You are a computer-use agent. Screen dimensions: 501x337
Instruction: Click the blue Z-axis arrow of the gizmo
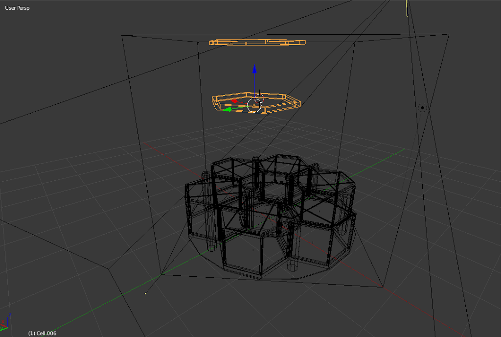pos(254,70)
